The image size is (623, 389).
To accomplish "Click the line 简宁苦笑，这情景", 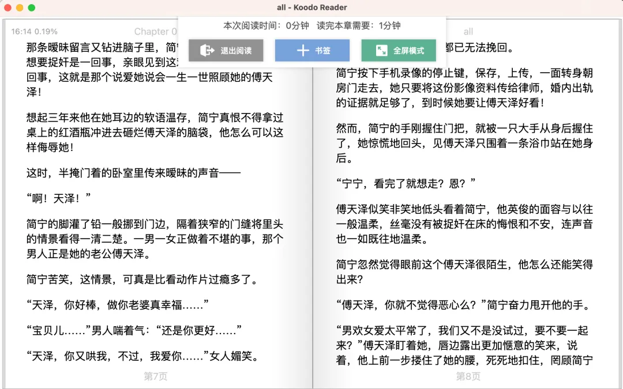I will click(142, 280).
